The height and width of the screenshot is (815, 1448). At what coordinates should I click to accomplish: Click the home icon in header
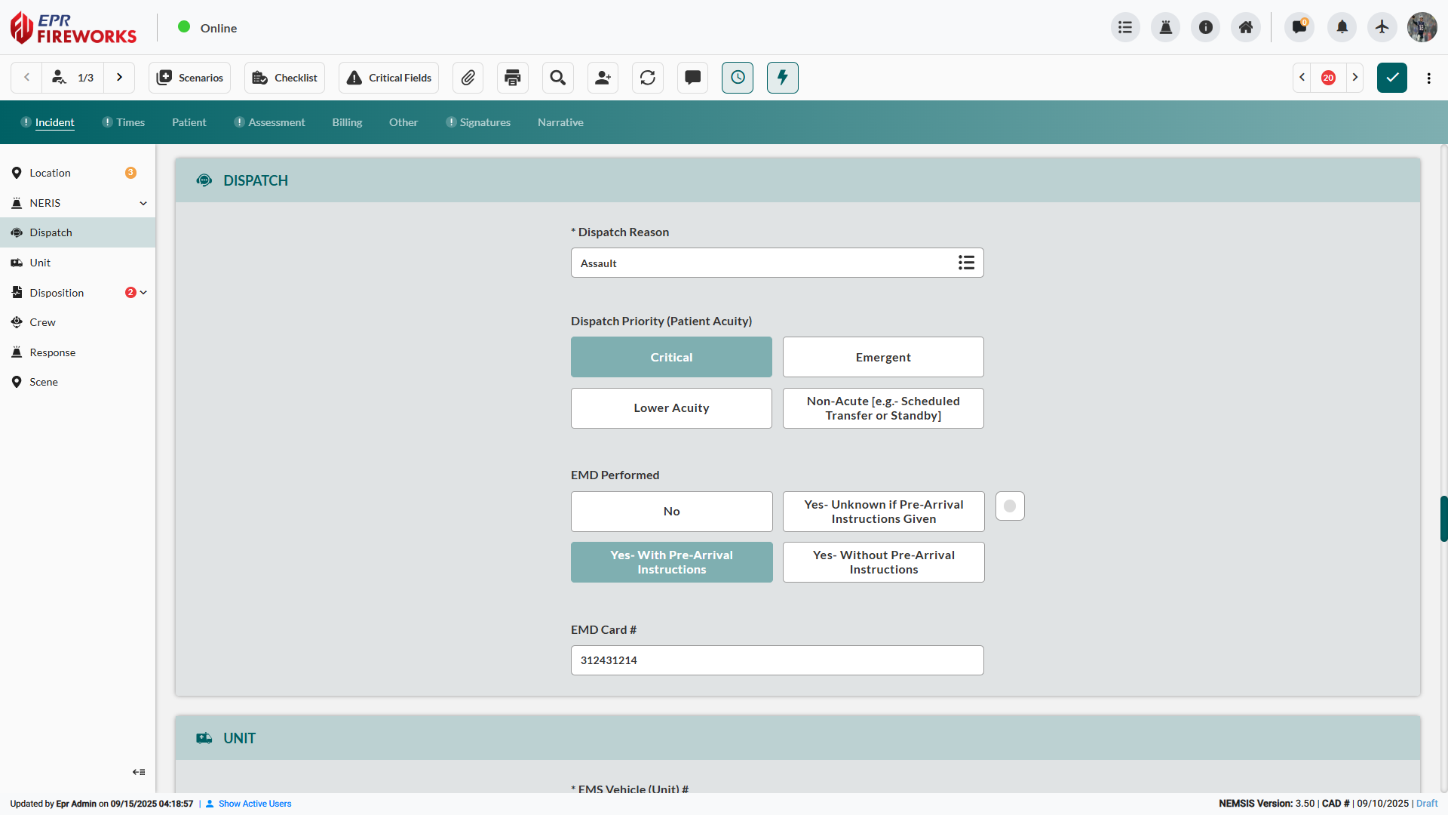[1245, 28]
